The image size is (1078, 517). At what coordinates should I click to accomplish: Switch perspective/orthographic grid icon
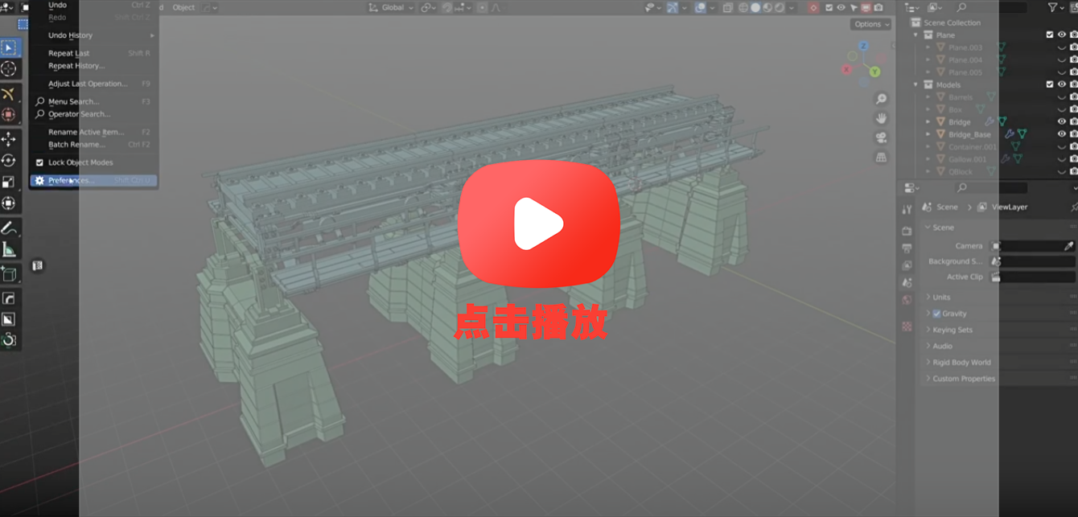pos(882,158)
